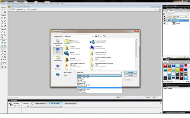
Task: Select the Pointer tool
Action: (x=2, y=10)
